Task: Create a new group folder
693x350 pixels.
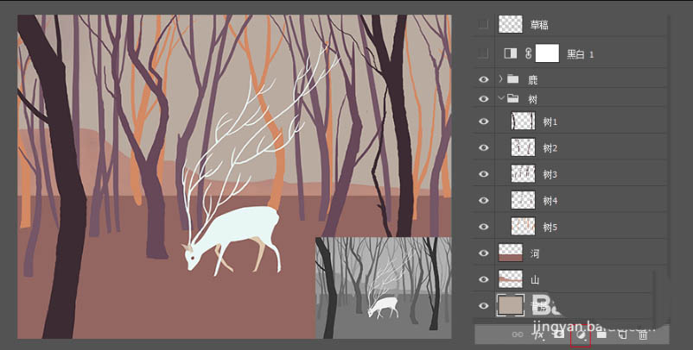Action: click(601, 335)
